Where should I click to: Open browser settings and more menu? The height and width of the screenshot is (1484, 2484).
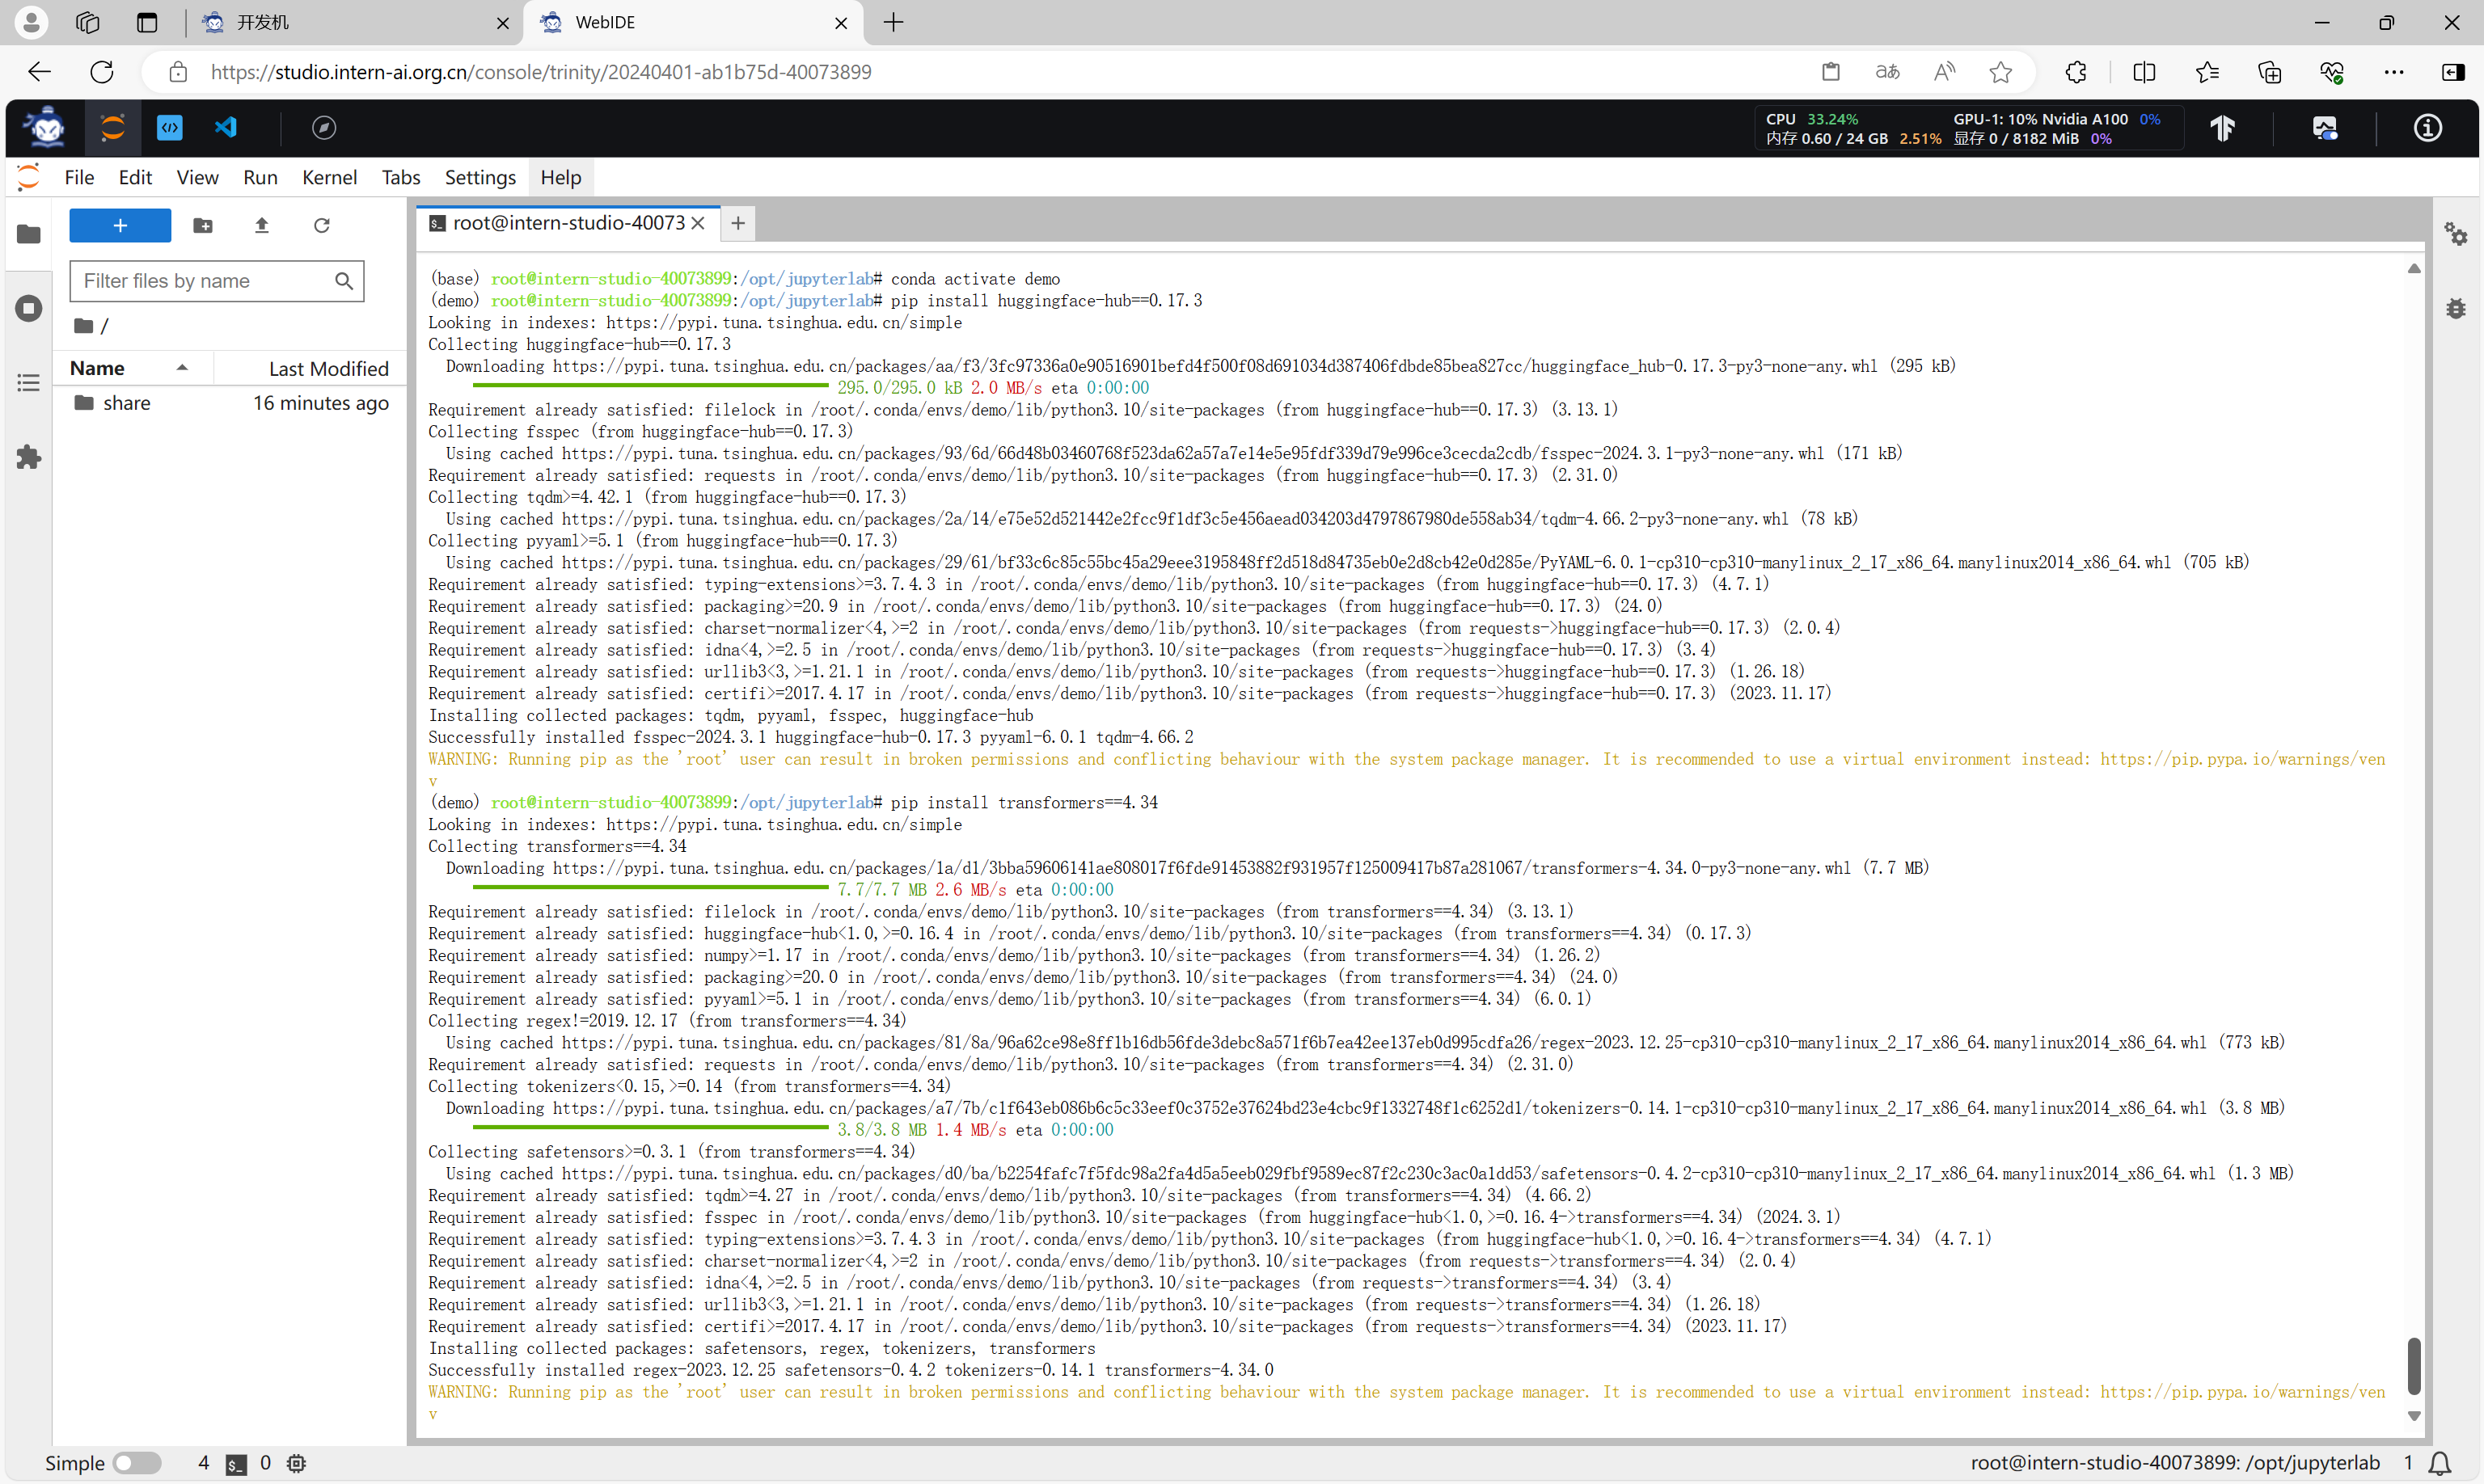(2394, 72)
